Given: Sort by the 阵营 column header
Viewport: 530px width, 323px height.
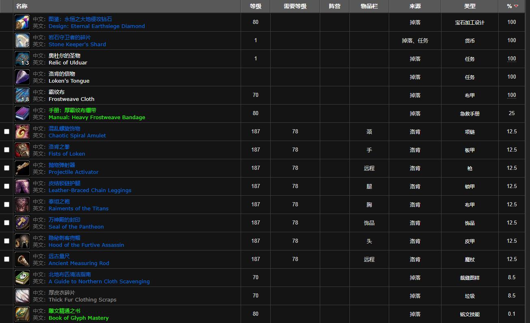Looking at the screenshot, I should [334, 6].
